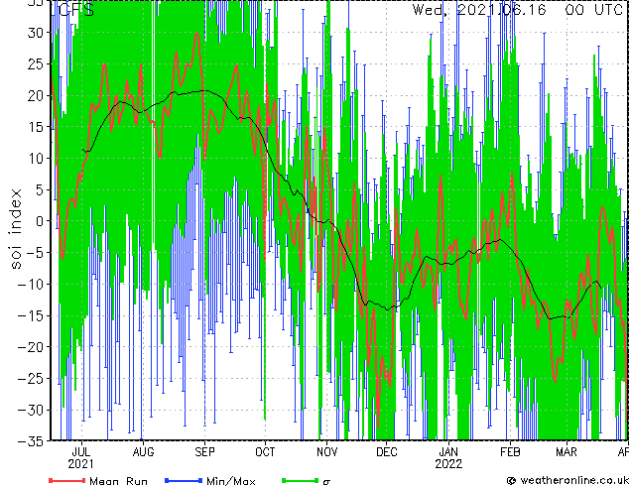The image size is (629, 486).
Task: Click the blue 'Min/Max' legend line
Action: (183, 480)
